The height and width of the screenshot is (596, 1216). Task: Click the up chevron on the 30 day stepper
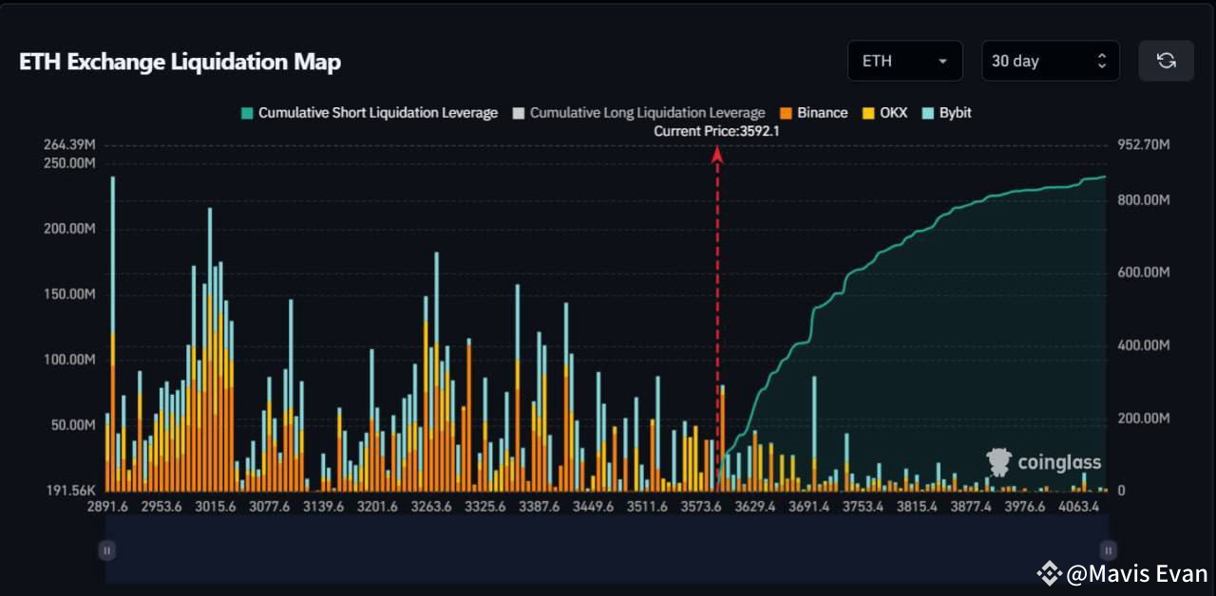1101,54
